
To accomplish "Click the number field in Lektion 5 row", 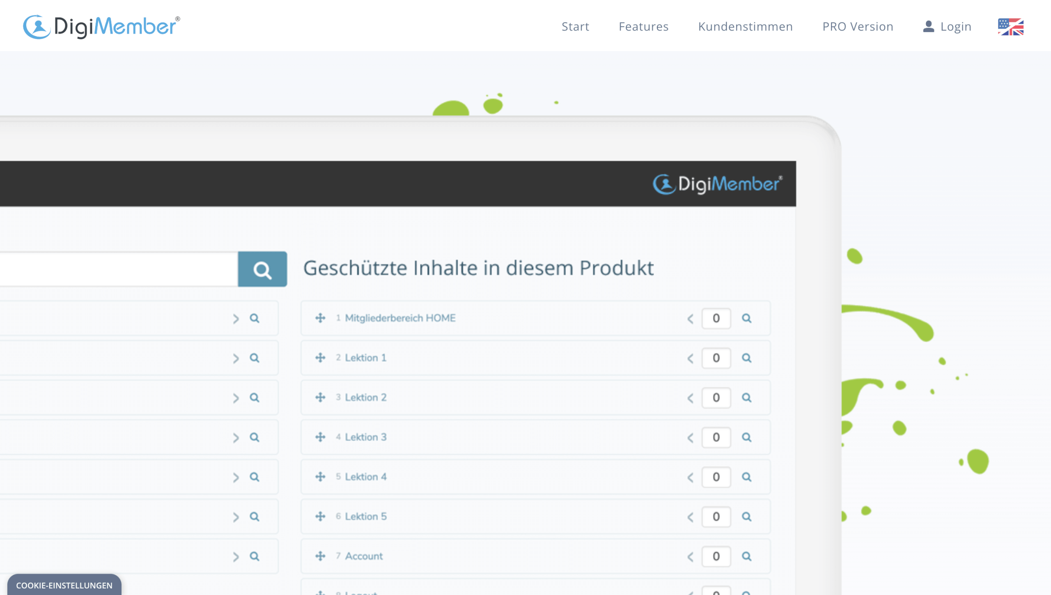I will pyautogui.click(x=716, y=517).
